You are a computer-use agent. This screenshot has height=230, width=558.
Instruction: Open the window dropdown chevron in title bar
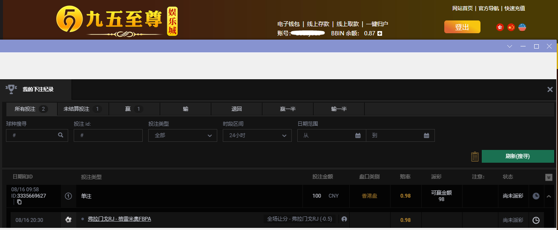pyautogui.click(x=510, y=46)
